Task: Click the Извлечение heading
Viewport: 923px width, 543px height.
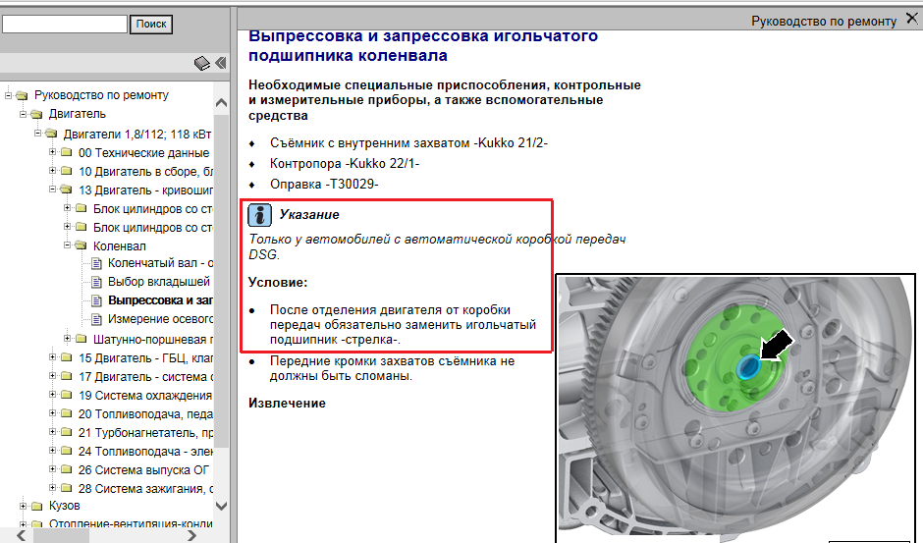Action: coord(287,404)
